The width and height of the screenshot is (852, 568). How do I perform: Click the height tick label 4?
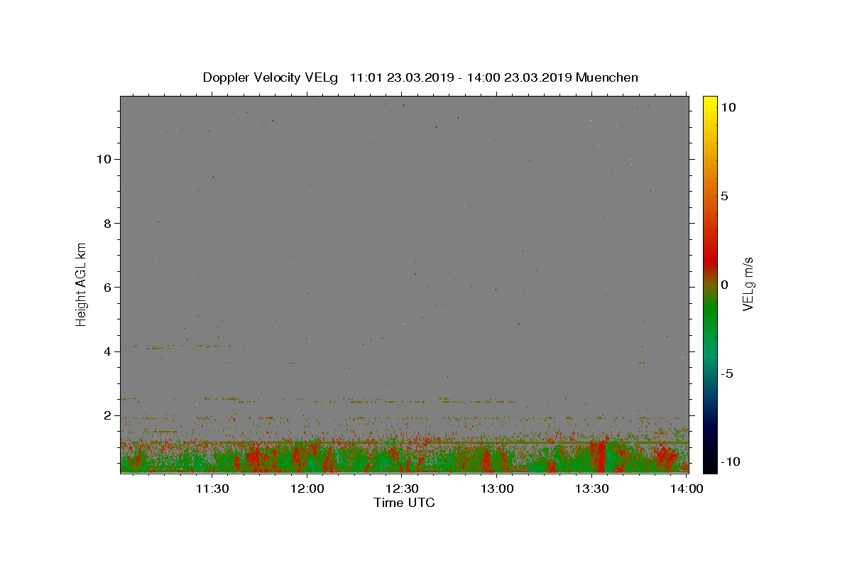(x=107, y=351)
